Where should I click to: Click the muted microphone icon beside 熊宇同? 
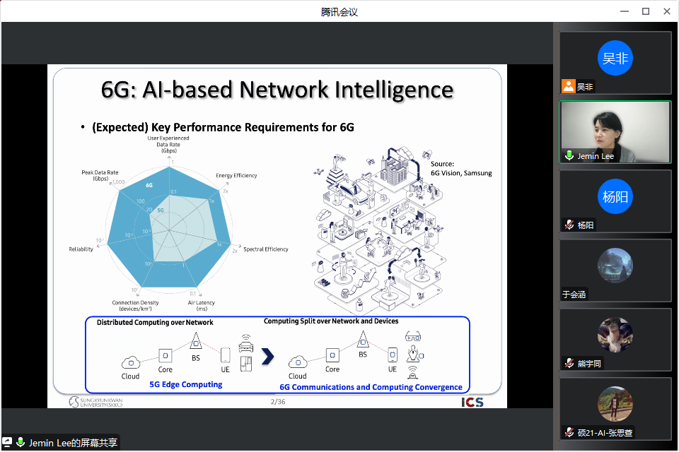(x=569, y=363)
